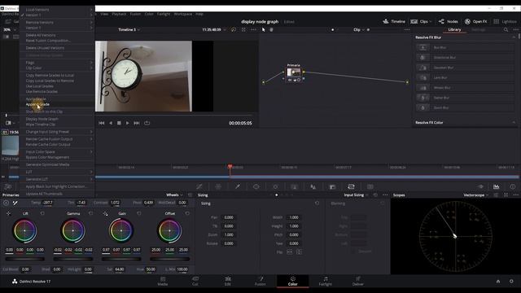Select the Gaussian Blur effect
Viewport: 521px width, 293px height.
(465, 68)
